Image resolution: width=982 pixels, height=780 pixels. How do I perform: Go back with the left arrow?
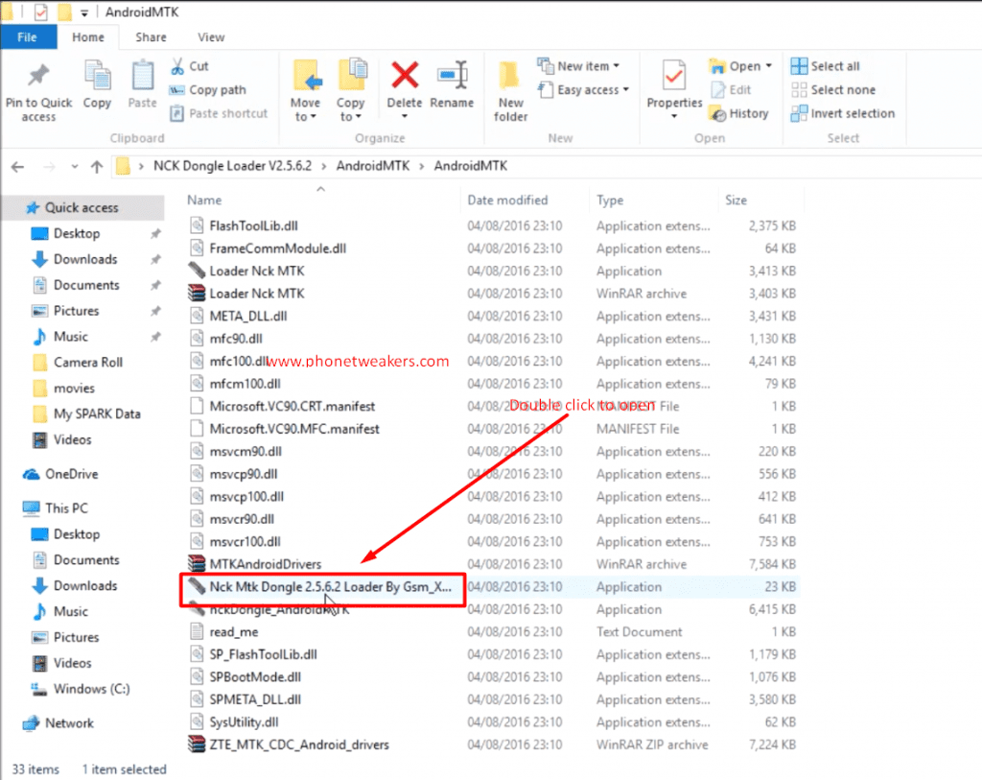pyautogui.click(x=17, y=167)
